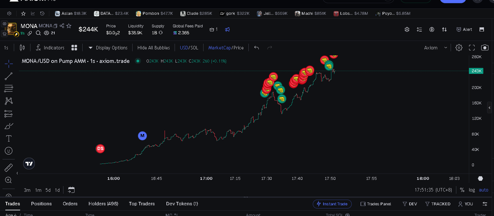Screen dimensions: 494x216
Task: Open the Indicators menu
Action: [x=50, y=48]
